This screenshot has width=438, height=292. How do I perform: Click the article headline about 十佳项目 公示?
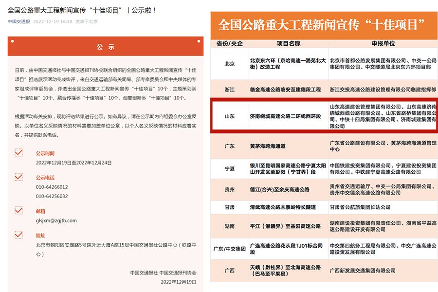click(82, 9)
